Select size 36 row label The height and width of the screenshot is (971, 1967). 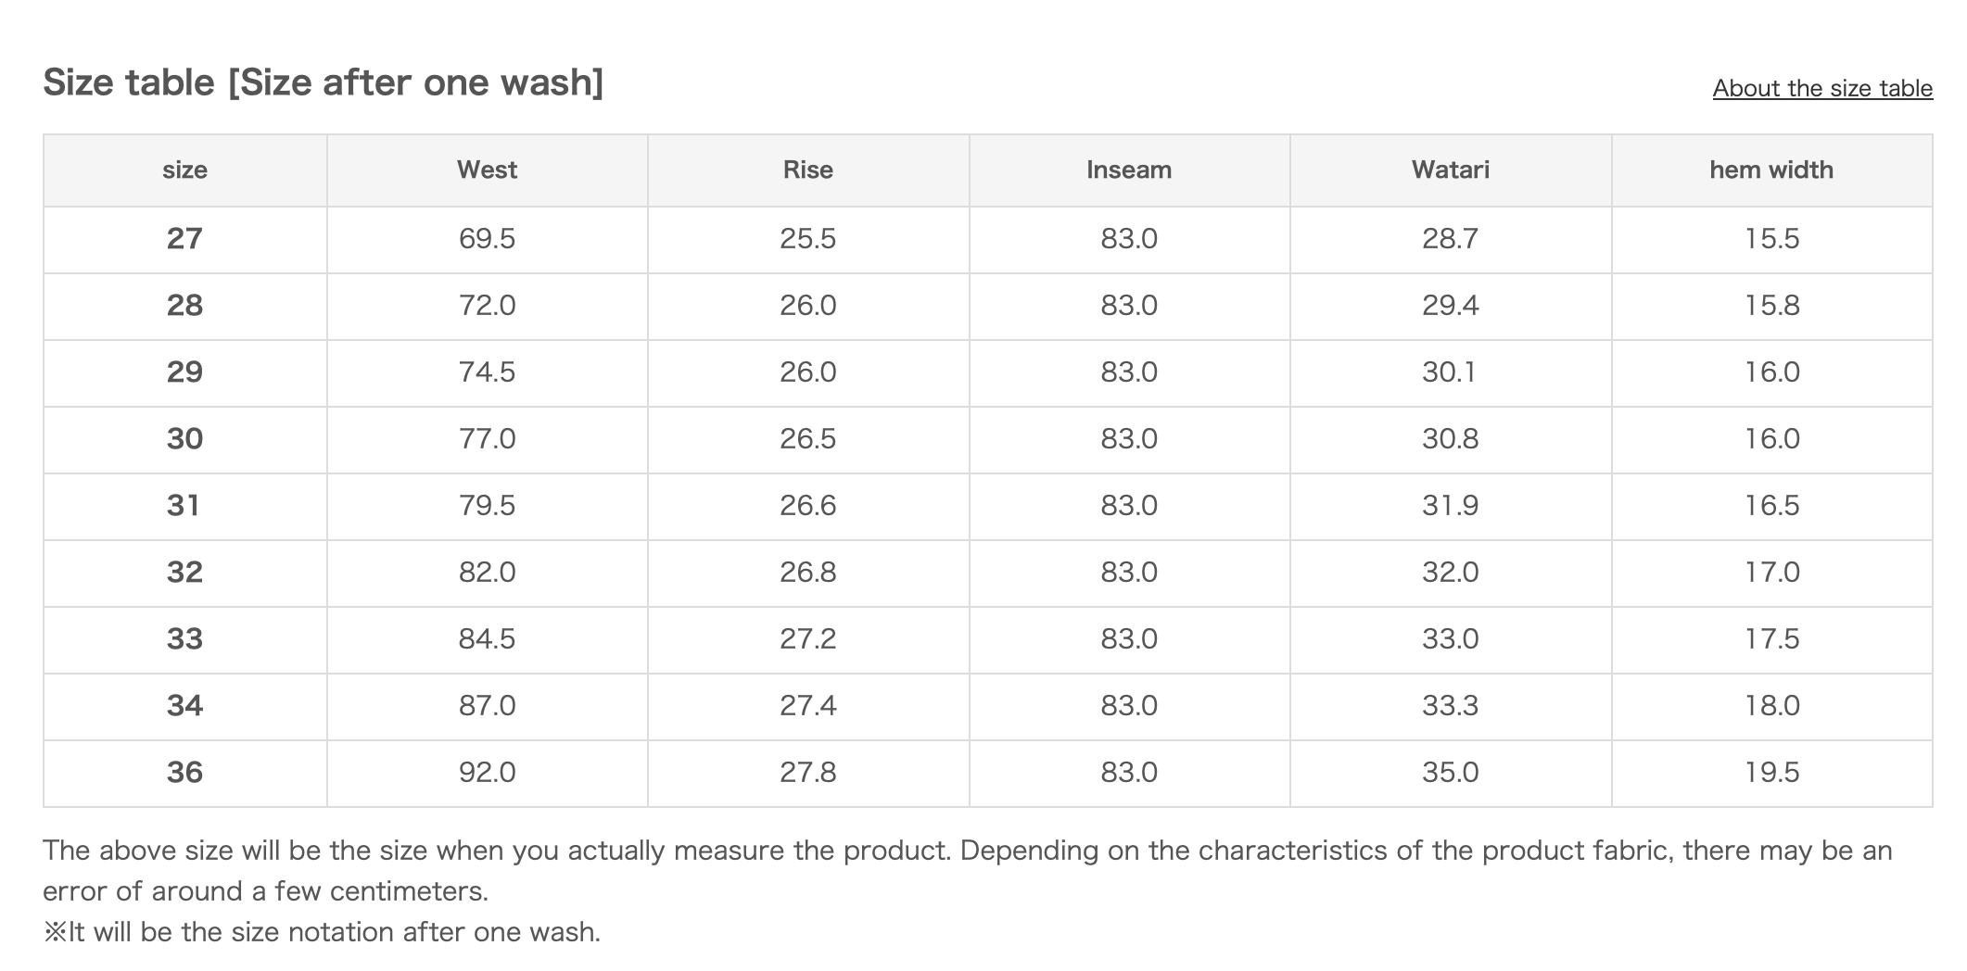(184, 773)
